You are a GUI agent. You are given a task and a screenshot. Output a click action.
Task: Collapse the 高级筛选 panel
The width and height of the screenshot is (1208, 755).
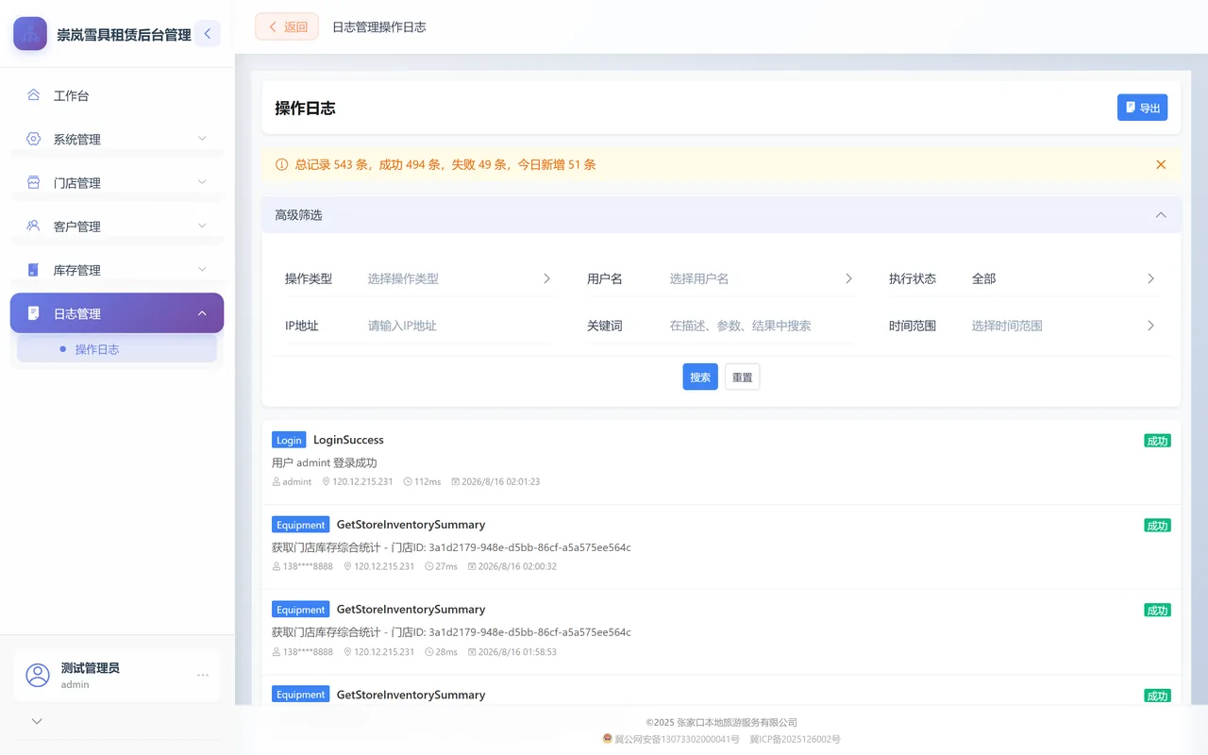1161,215
